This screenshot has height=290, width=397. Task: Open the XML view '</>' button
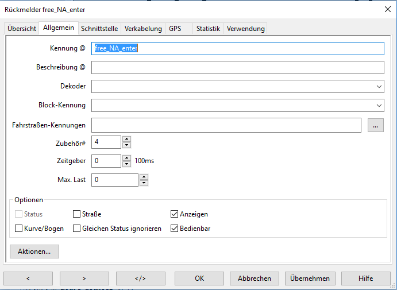(140, 279)
